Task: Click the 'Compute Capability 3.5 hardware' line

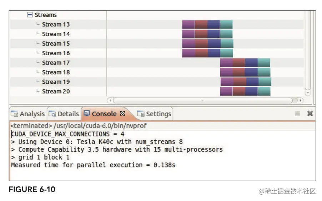Action: [x=117, y=150]
